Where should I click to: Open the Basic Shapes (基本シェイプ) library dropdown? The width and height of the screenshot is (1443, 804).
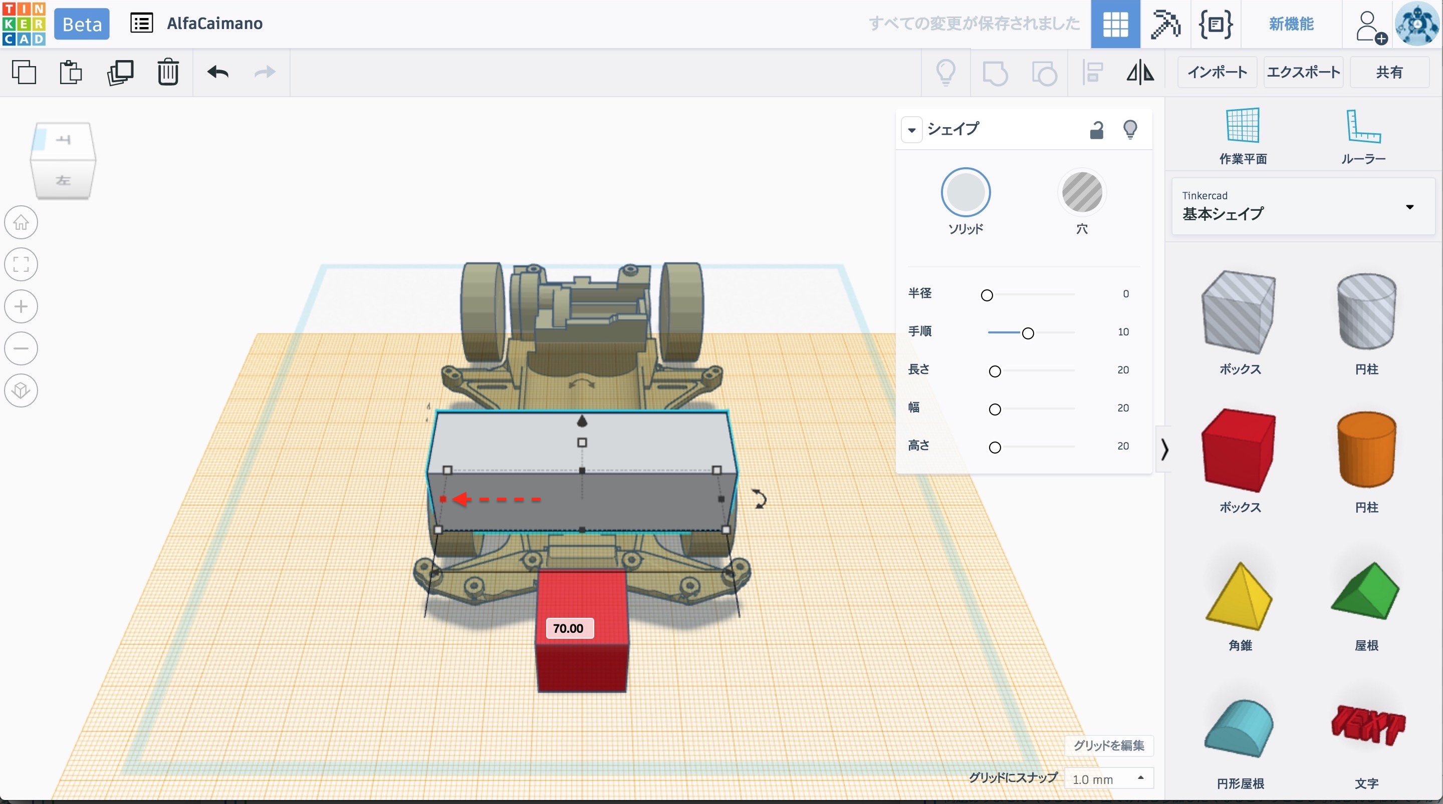click(1303, 207)
